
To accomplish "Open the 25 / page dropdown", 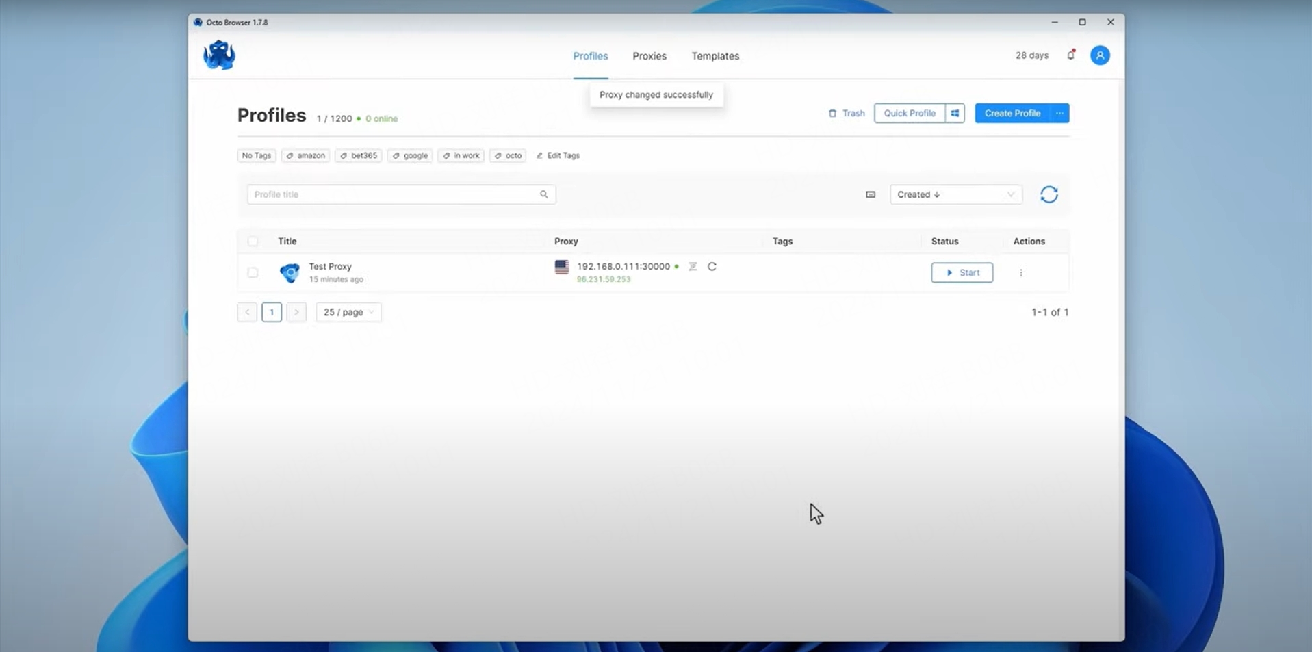I will pyautogui.click(x=348, y=313).
